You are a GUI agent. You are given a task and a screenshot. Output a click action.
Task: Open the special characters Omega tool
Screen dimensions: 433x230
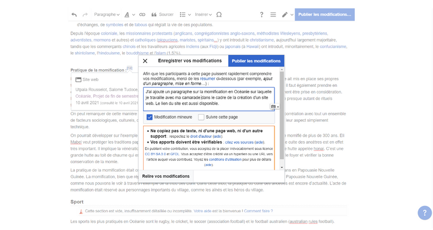219,15
